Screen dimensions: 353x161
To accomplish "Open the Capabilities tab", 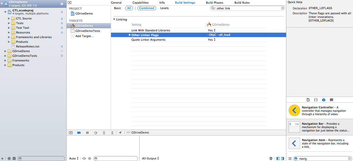I will pos(141,3).
